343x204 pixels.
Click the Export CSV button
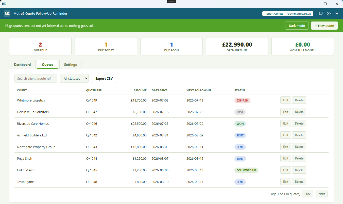coord(104,78)
